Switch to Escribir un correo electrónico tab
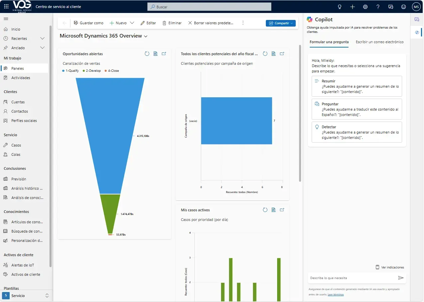 [379, 42]
